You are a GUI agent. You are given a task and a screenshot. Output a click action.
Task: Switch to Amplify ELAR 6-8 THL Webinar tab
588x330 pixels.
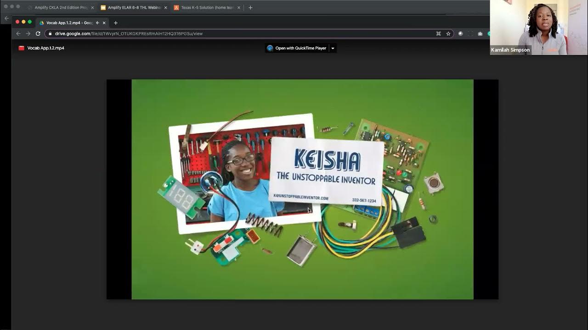pos(134,7)
